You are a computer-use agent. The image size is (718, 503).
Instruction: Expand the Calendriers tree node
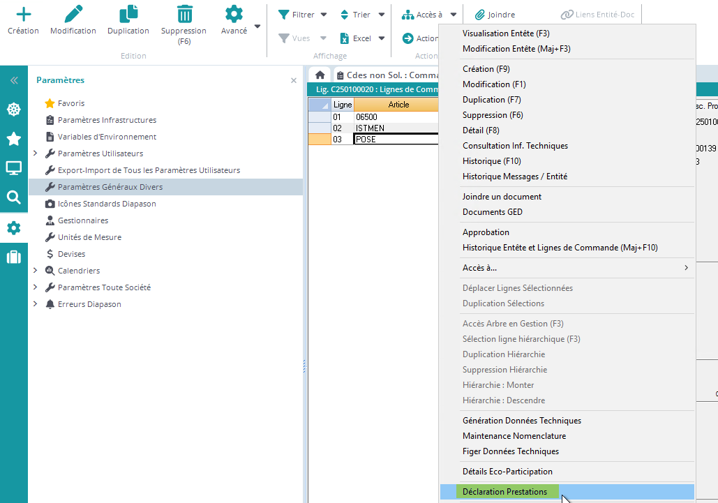point(36,271)
